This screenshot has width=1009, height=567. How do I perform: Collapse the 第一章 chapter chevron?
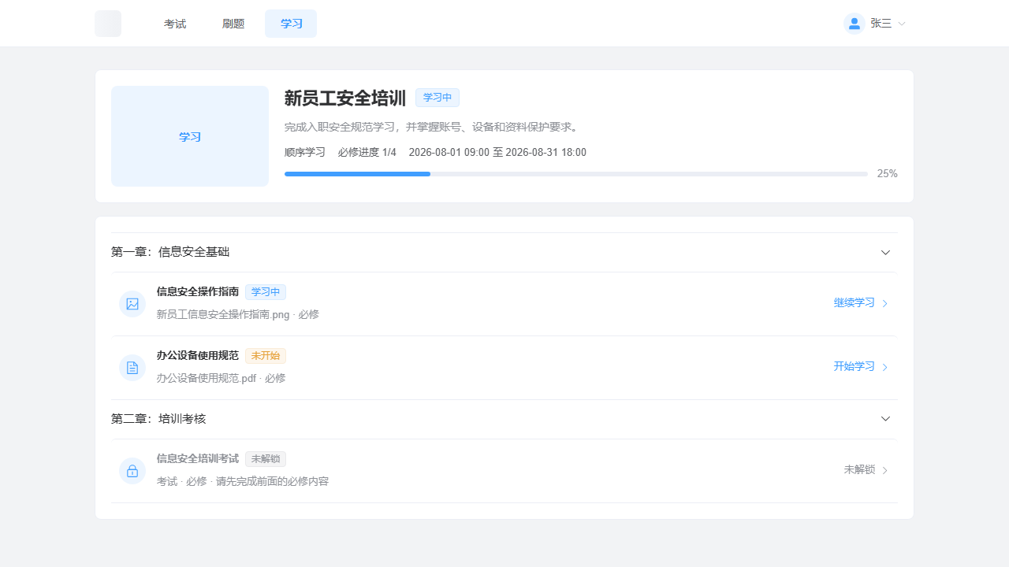[x=885, y=253]
